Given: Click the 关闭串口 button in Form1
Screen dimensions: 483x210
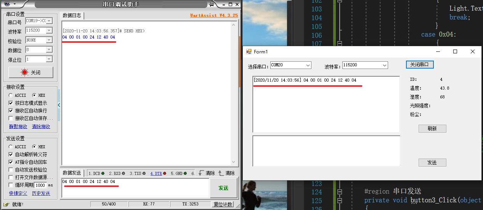Looking at the screenshot, I should [x=420, y=64].
